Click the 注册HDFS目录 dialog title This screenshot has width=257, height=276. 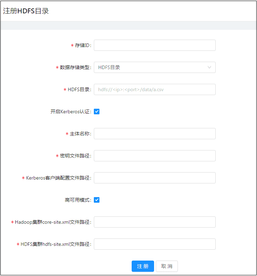(x=26, y=11)
